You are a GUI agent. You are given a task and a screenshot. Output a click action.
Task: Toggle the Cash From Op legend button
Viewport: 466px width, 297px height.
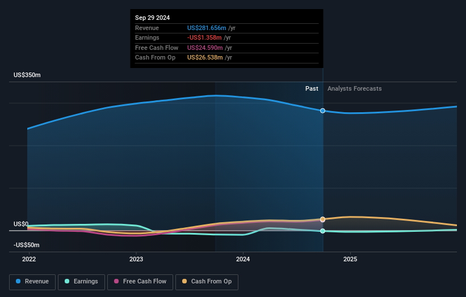point(207,282)
